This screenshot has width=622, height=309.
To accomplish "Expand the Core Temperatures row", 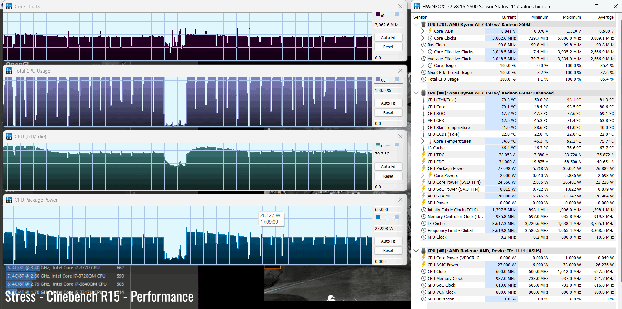I will click(x=423, y=141).
